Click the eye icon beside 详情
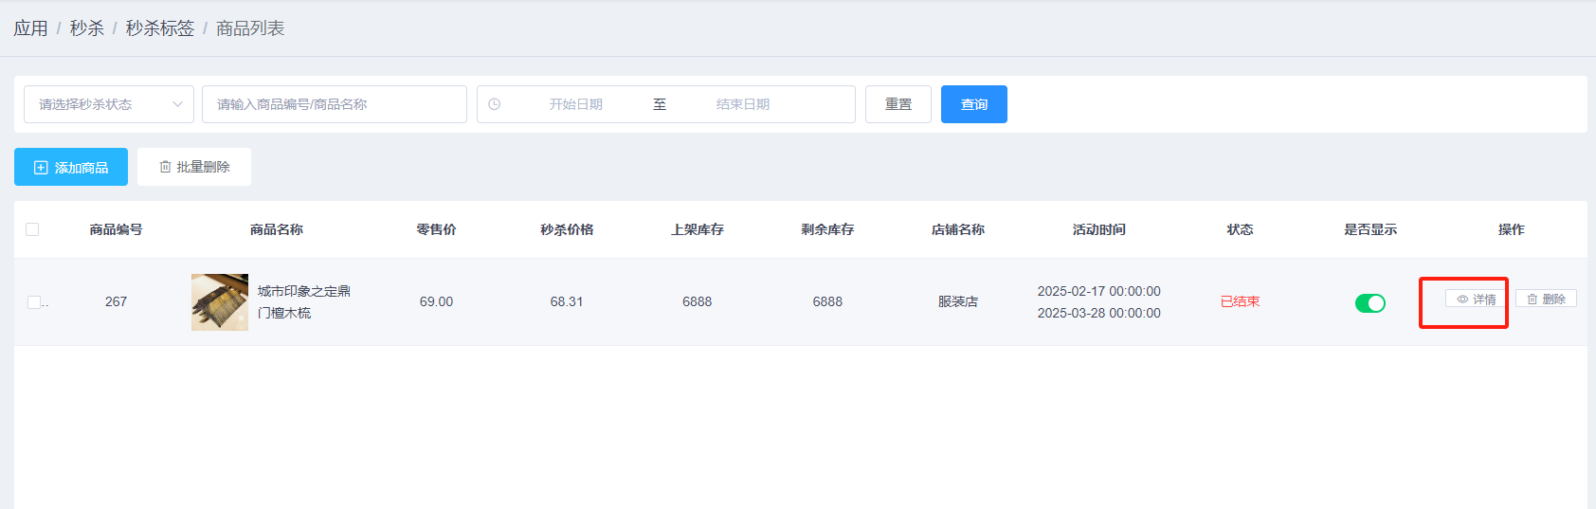 (1462, 300)
